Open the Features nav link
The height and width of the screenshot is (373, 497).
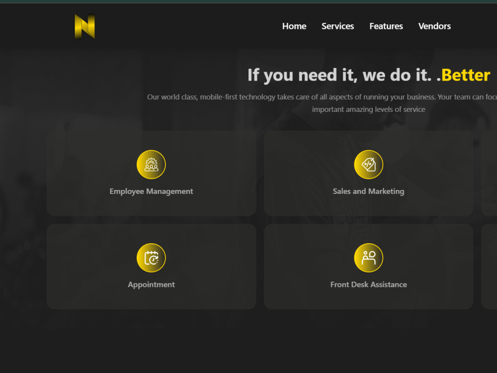tap(386, 26)
